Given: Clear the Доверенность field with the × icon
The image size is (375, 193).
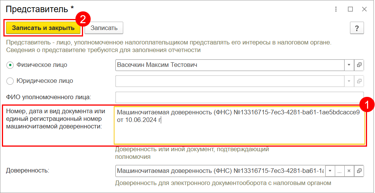Looking at the screenshot, I should (x=349, y=171).
